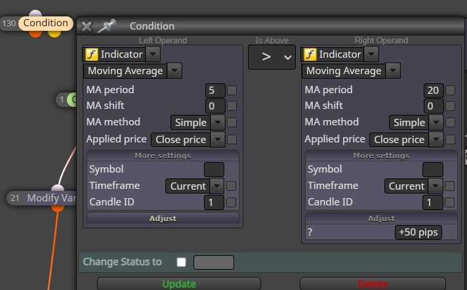Expand left Adjust section
The height and width of the screenshot is (290, 467).
point(163,218)
